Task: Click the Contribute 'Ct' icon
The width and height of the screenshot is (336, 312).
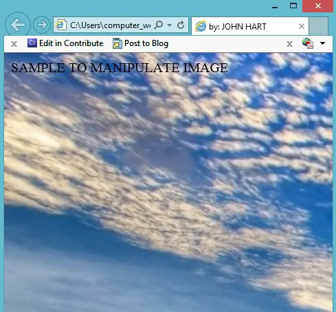Action: [32, 43]
